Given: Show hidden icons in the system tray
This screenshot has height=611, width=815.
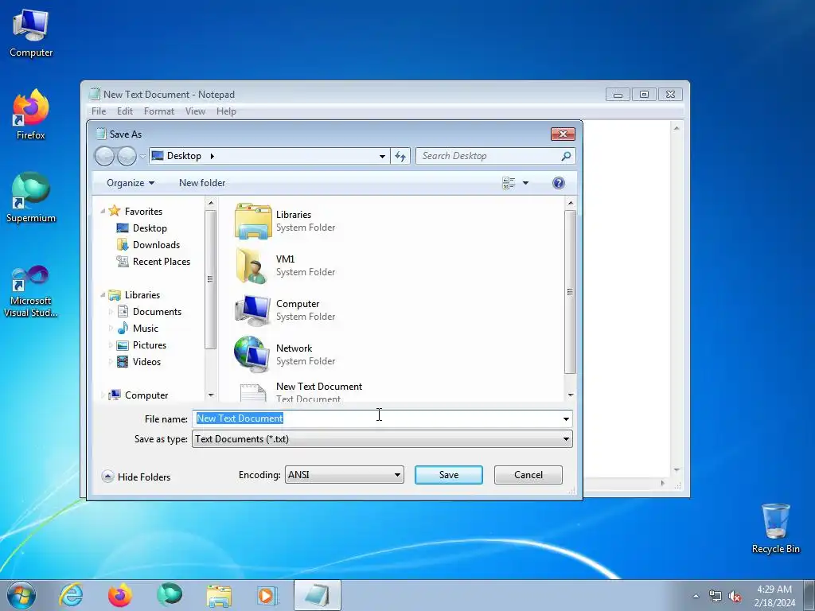Looking at the screenshot, I should [696, 597].
